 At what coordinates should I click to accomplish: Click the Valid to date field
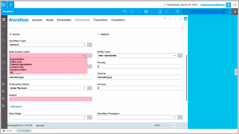pyautogui.click(x=140, y=77)
